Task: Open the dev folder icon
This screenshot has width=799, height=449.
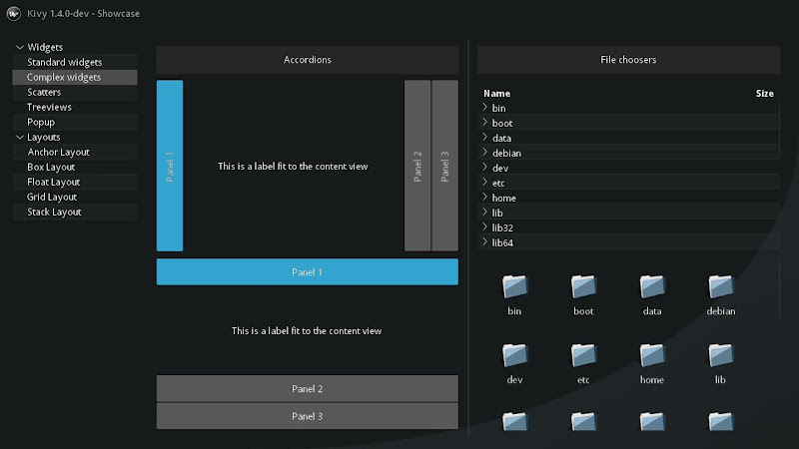Action: click(x=514, y=355)
